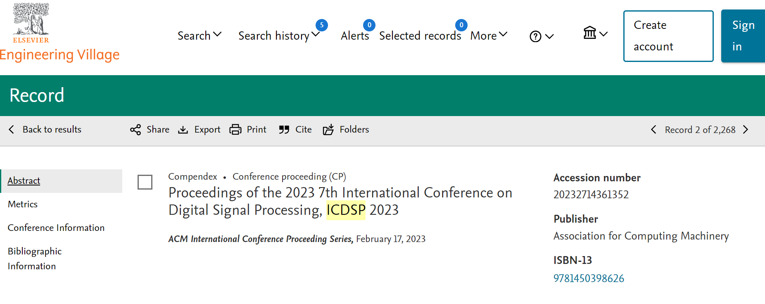Click the highlighted ICDSP term
Viewport: 765px width, 304px height.
click(346, 210)
